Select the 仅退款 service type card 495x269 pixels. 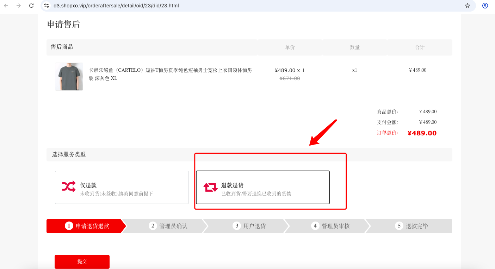click(x=122, y=187)
